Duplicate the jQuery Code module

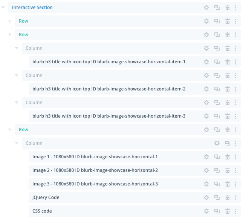point(217,198)
